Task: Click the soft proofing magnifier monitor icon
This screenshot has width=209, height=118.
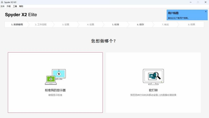Action: tap(153, 77)
